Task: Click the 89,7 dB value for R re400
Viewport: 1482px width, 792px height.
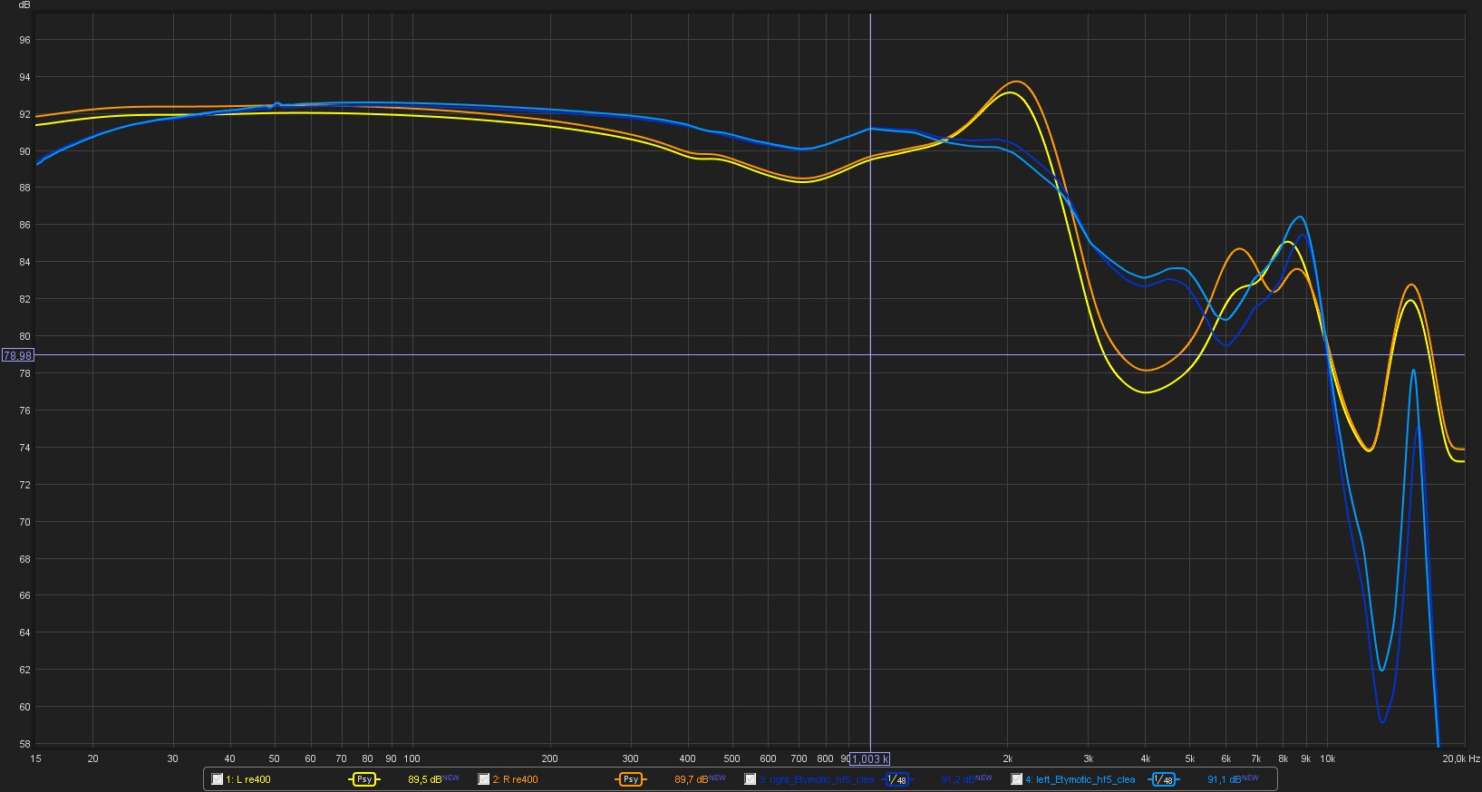Action: 691,779
